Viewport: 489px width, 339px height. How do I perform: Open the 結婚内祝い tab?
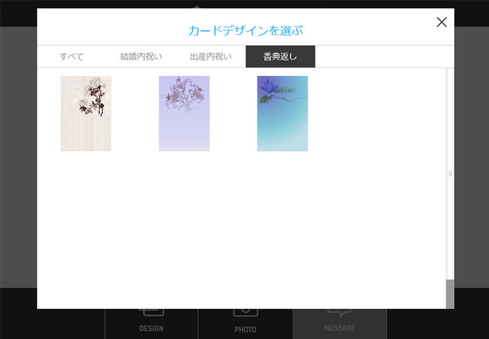[141, 57]
